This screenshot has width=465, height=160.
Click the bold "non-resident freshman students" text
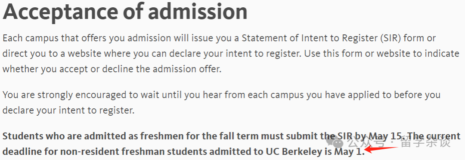tap(134, 152)
